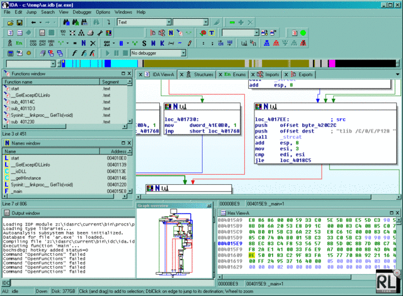Sort by Function name column header
This screenshot has width=403, height=296.
51,82
